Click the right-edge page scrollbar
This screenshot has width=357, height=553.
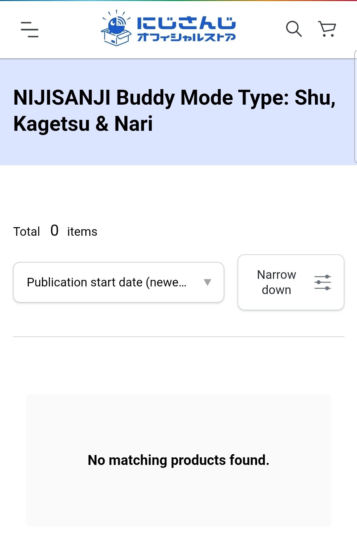coord(356,107)
